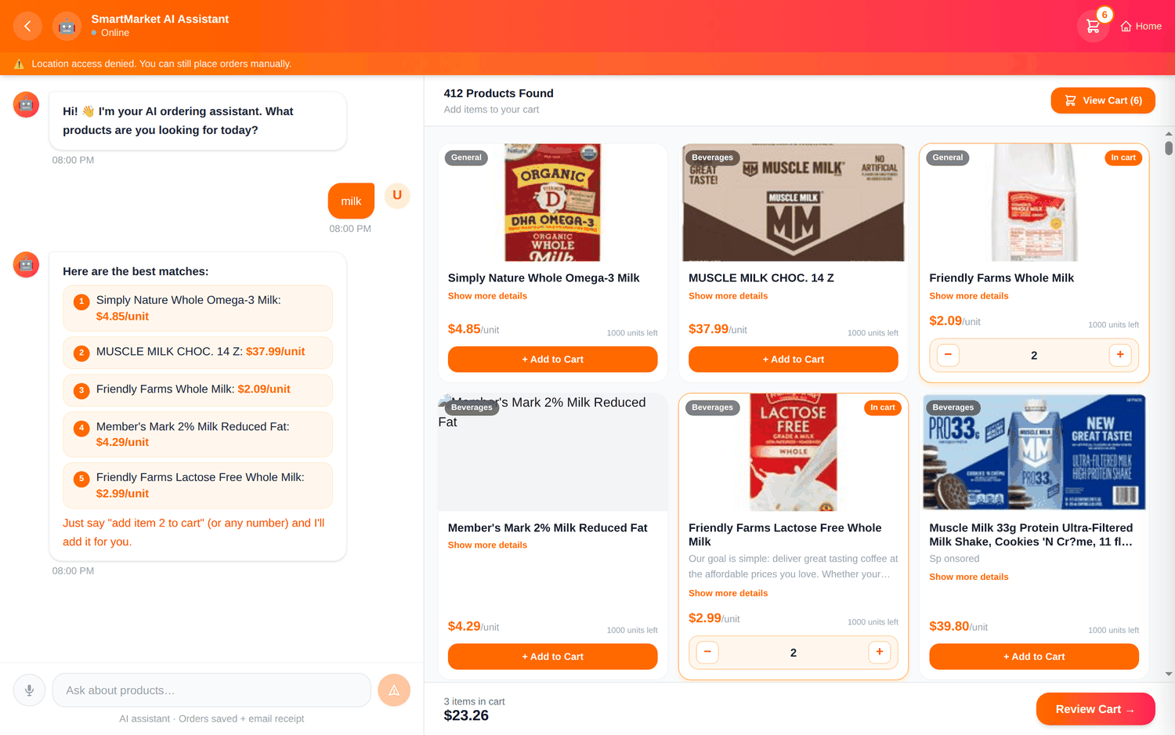This screenshot has height=735, width=1175.
Task: Click the $4.85/unit price on Simply Nature card
Action: click(x=473, y=329)
